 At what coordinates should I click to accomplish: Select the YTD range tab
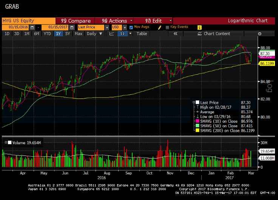[x=47, y=34]
